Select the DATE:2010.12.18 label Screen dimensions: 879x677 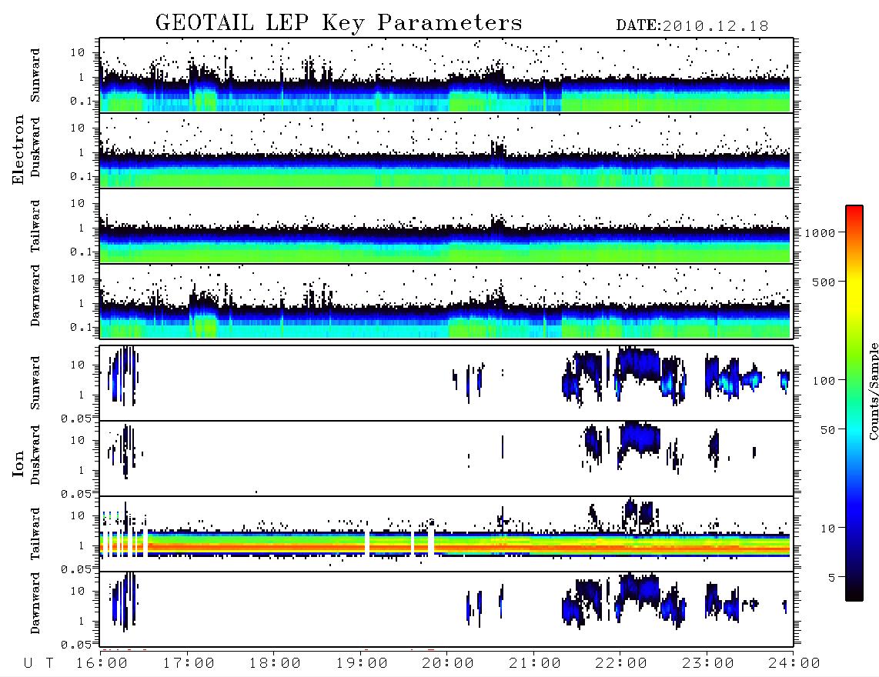point(692,26)
